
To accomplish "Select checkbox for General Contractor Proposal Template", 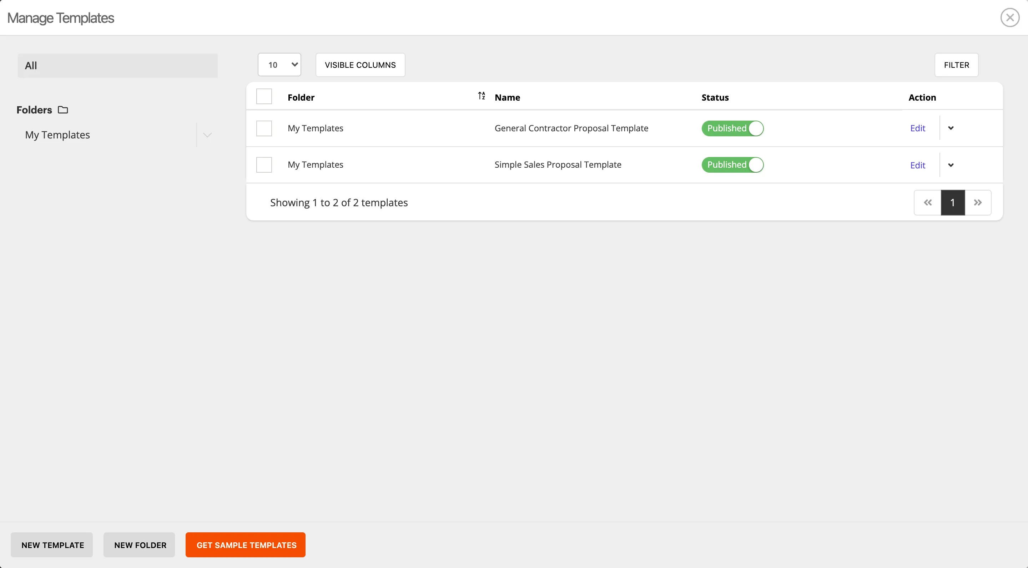I will pos(264,128).
